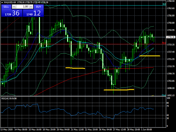Click the 0.0 Fibonacci level label
176x132 pixels.
coord(164,4)
